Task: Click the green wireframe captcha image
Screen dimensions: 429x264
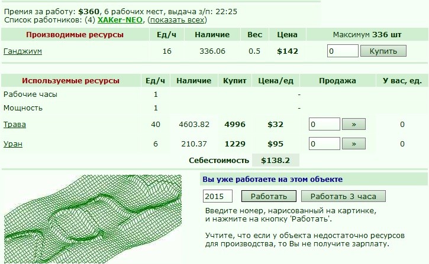Action: pos(93,219)
